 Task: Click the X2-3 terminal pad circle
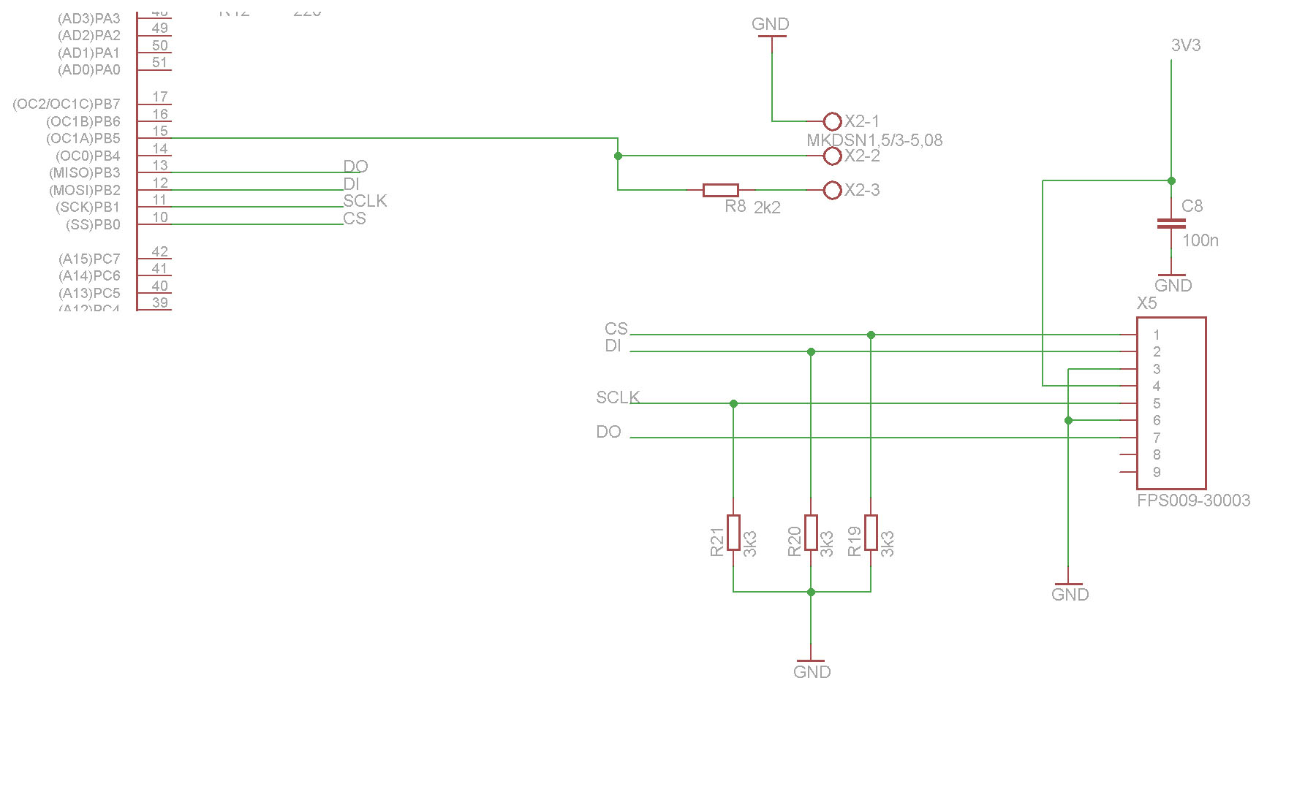coord(832,190)
